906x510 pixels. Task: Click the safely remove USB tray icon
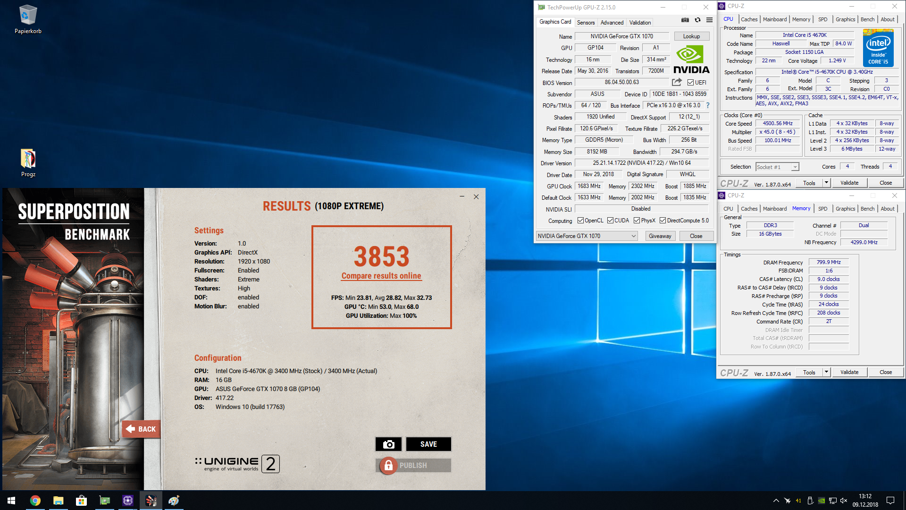coord(810,501)
